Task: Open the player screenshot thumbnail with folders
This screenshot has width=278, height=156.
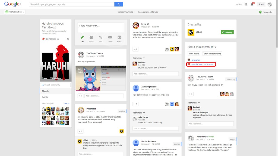Action: 113,78
